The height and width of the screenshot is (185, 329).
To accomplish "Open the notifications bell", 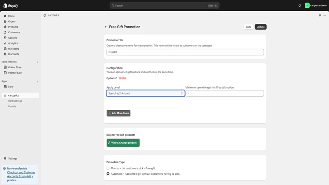I will click(x=299, y=5).
